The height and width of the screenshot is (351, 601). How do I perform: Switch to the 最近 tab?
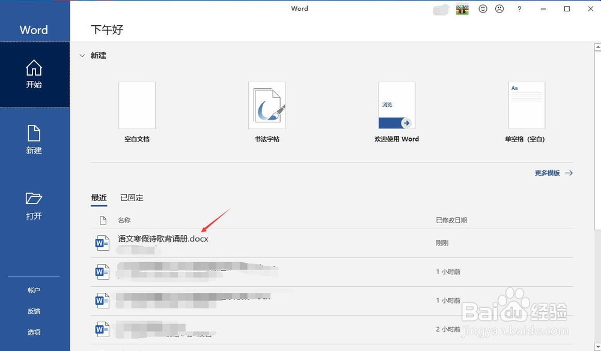99,198
